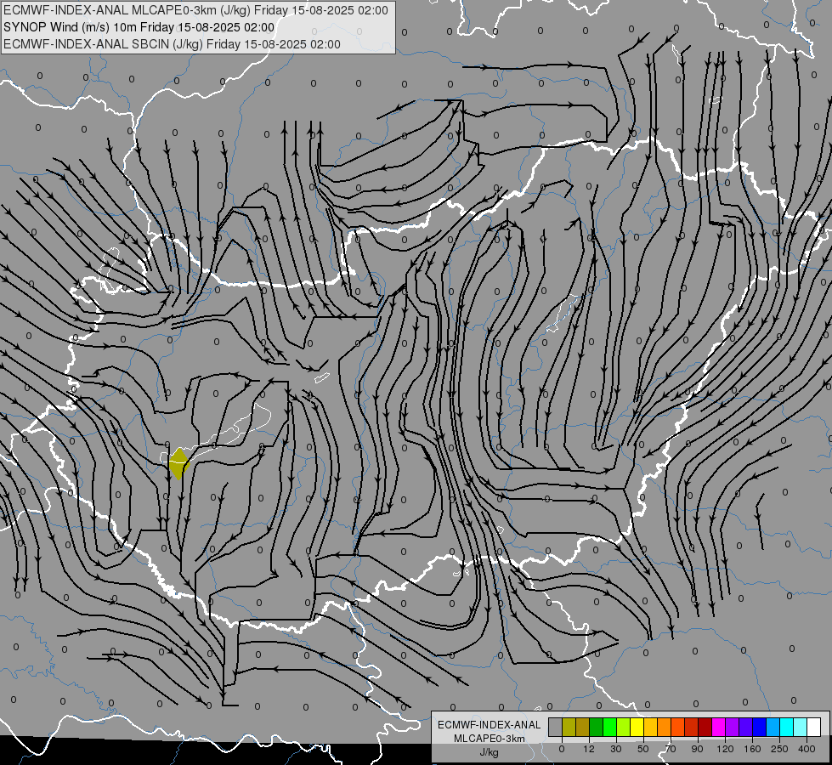
Task: Pick the dark green legend swatch
Action: click(x=596, y=727)
